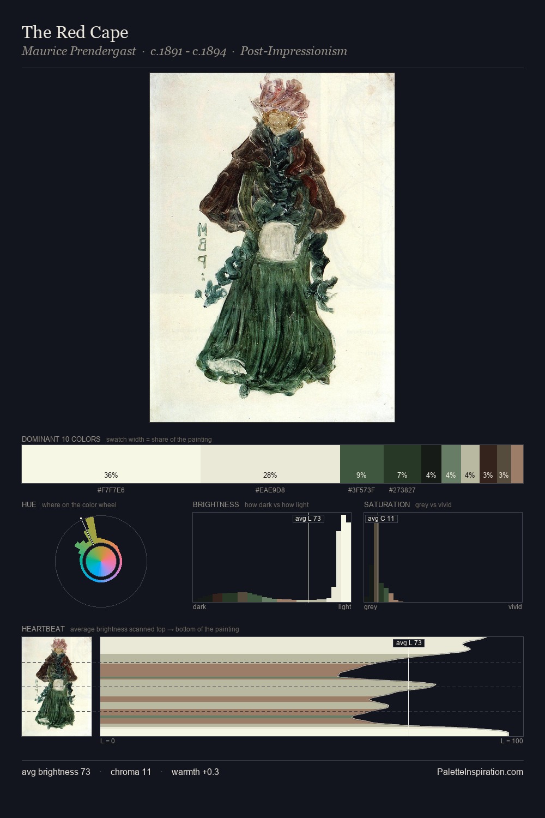This screenshot has height=818, width=545.
Task: Click the first 4% near-black swatch
Action: pyautogui.click(x=431, y=464)
